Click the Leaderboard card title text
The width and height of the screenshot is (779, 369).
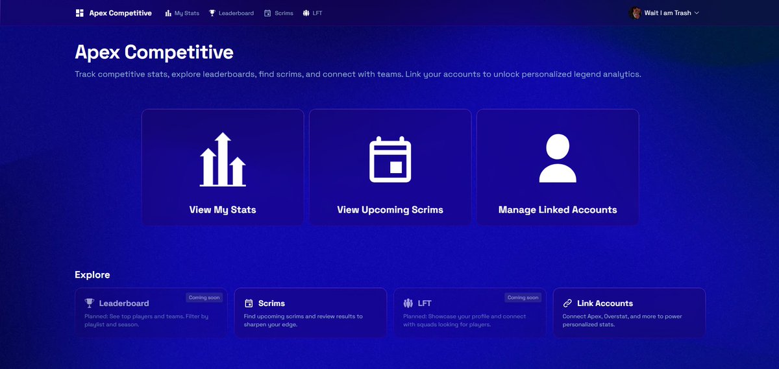point(124,303)
